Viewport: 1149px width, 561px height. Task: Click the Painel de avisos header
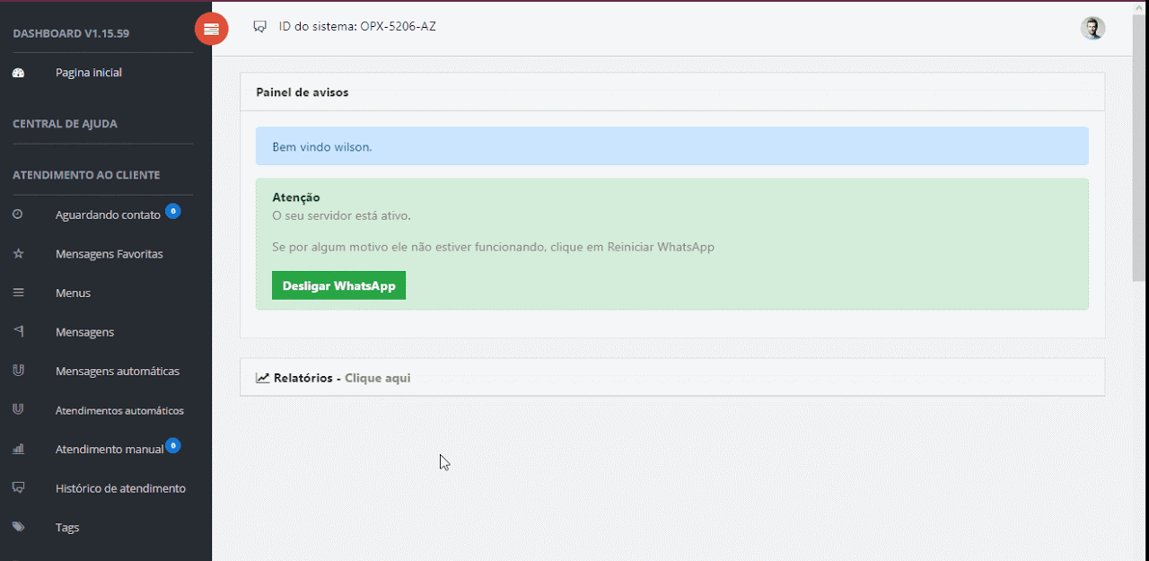coord(303,92)
